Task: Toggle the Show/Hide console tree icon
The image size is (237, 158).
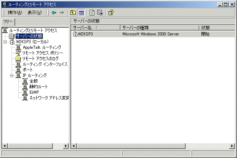Action: [x=81, y=13]
